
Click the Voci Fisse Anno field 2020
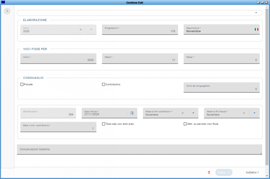pyautogui.click(x=58, y=59)
